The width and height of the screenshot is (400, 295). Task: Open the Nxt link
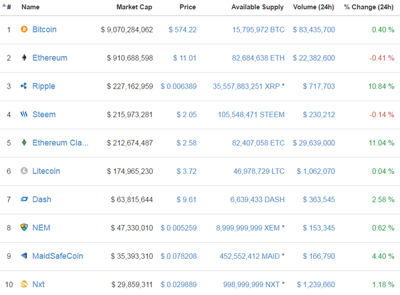point(39,284)
